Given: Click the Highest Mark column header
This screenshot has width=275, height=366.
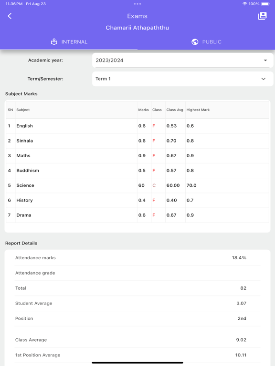Looking at the screenshot, I should click(x=198, y=110).
